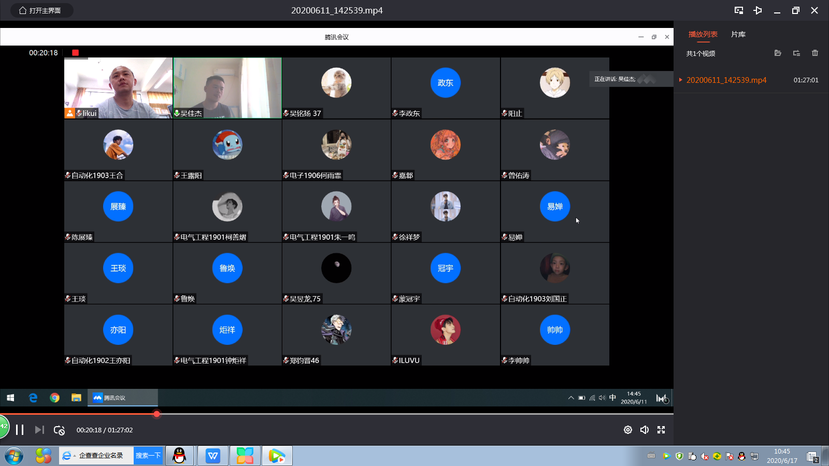829x466 pixels.
Task: Click 打开主界面 button
Action: pyautogui.click(x=40, y=10)
